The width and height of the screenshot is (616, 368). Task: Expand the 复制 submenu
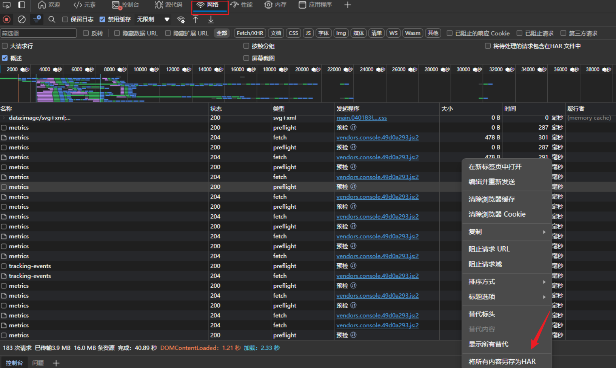pos(507,232)
